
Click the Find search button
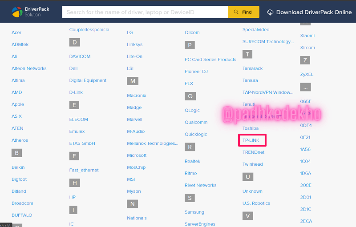[x=243, y=12]
